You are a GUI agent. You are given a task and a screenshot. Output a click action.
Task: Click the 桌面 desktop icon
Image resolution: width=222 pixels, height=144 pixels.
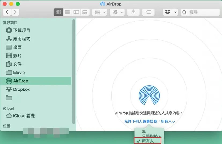pyautogui.click(x=9, y=47)
